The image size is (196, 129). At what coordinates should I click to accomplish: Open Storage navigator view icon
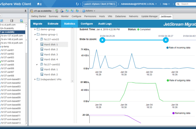[x=12, y=21]
